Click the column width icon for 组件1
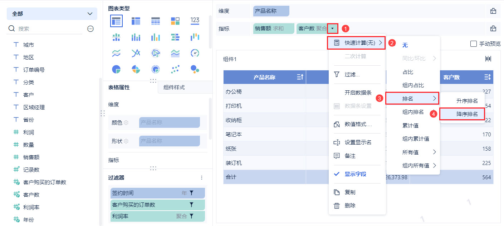Viewport: 504px width, 226px height. 488,59
